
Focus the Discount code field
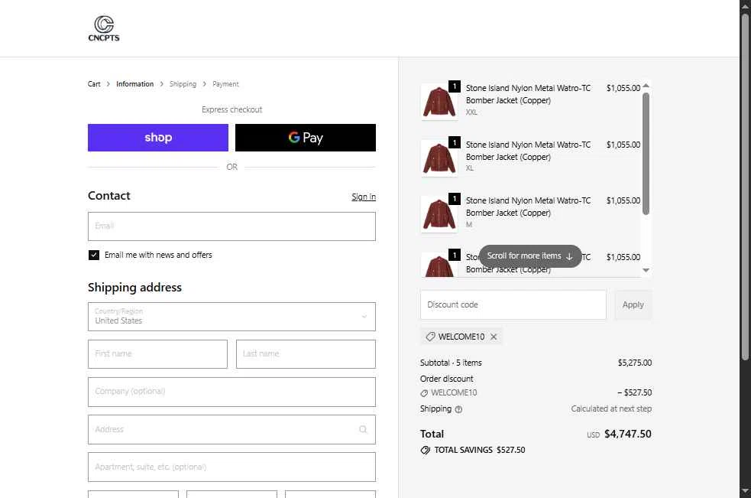[513, 304]
